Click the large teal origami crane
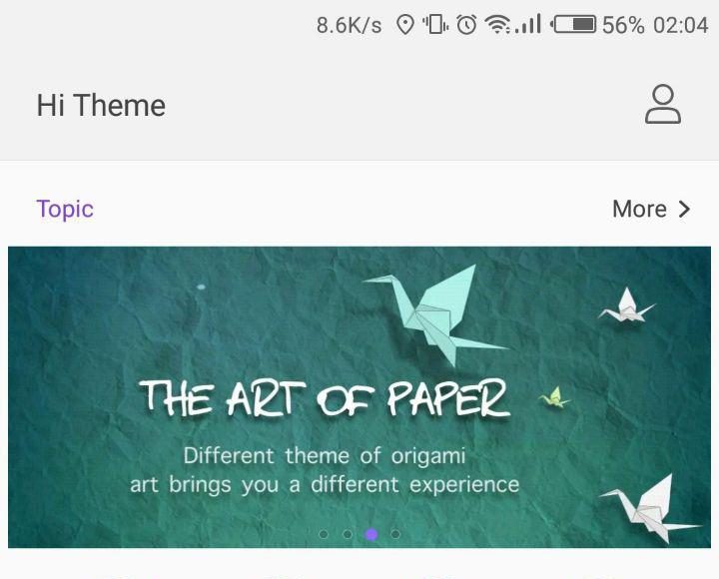Image resolution: width=719 pixels, height=579 pixels. click(x=435, y=314)
